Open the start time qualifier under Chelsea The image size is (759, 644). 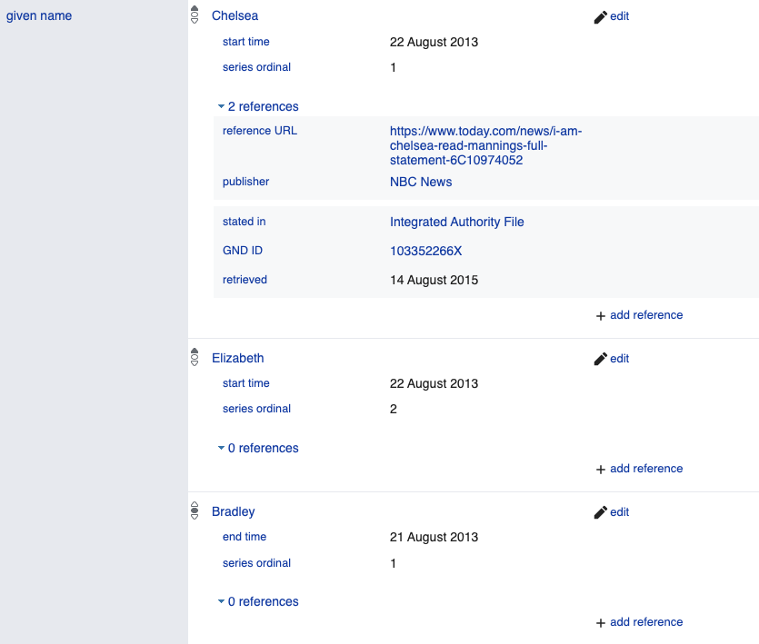pyautogui.click(x=246, y=42)
